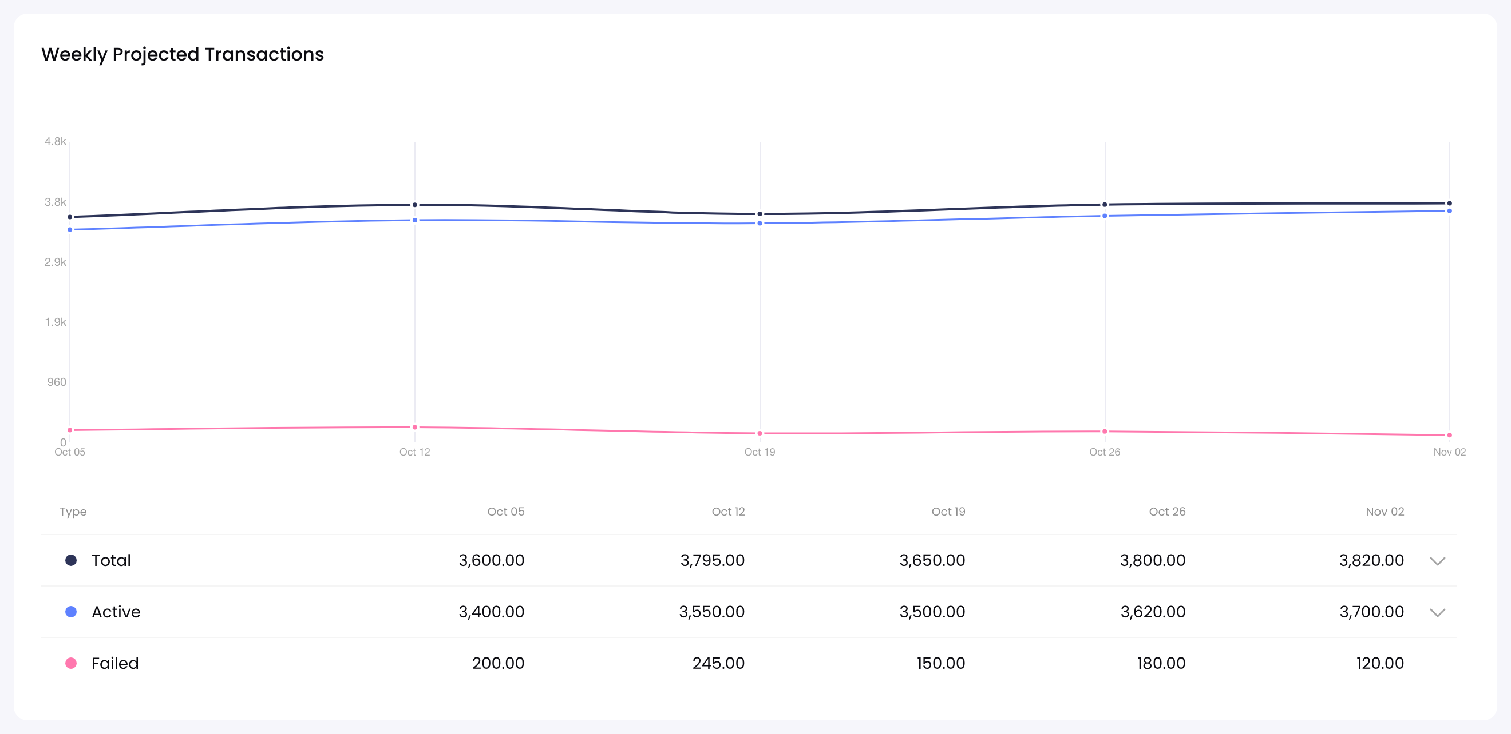
Task: Click the Active data point at Oct 19
Action: [760, 223]
